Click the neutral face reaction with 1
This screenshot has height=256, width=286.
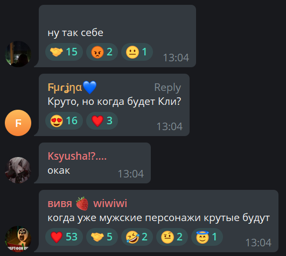click(x=137, y=52)
